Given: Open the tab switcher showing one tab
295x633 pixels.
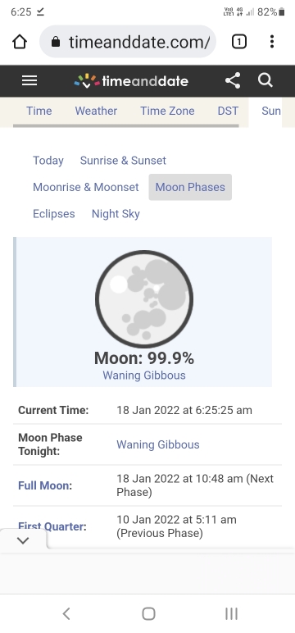Looking at the screenshot, I should (239, 42).
